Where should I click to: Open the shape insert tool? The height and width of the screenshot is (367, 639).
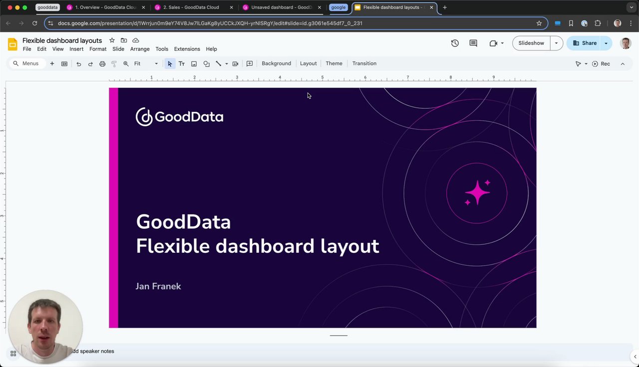coord(206,64)
